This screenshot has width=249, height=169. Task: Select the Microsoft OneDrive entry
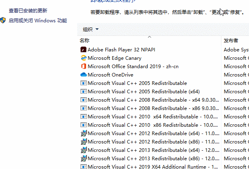pyautogui.click(x=110, y=75)
